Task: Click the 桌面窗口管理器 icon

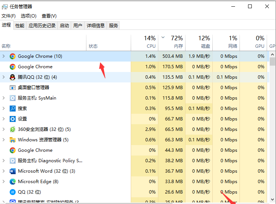Action: point(13,87)
